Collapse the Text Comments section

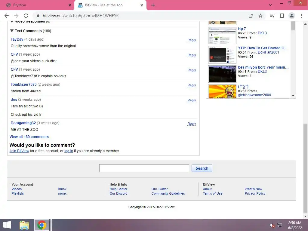click(x=12, y=31)
